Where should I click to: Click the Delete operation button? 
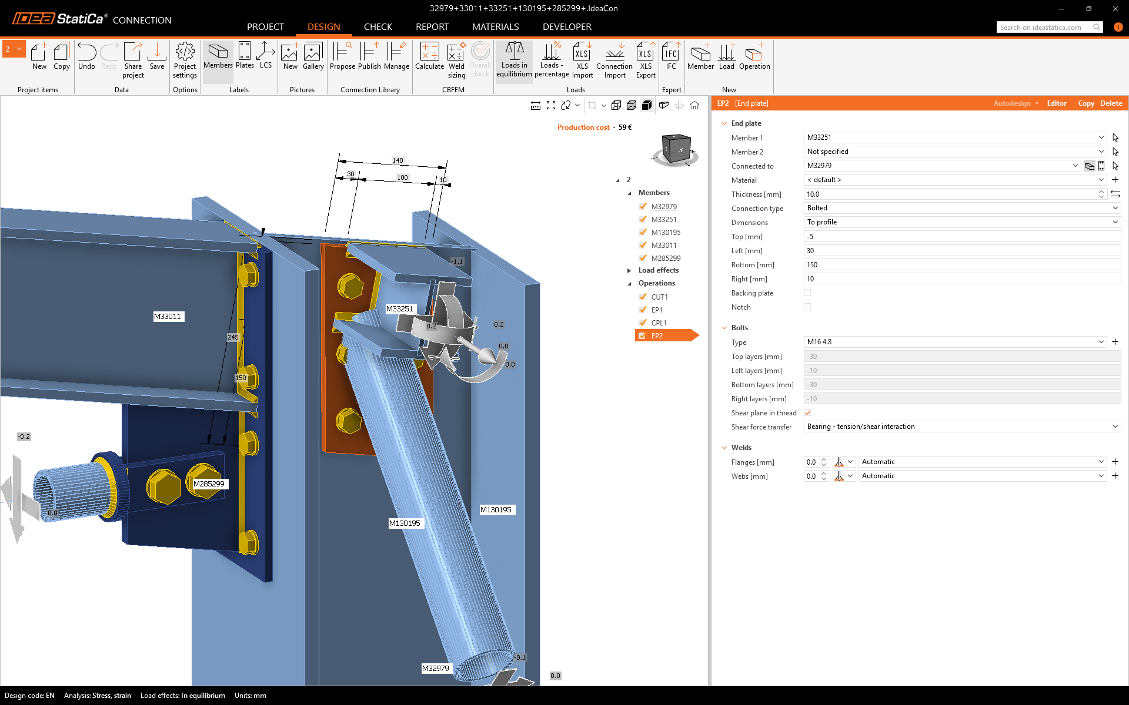(1111, 103)
